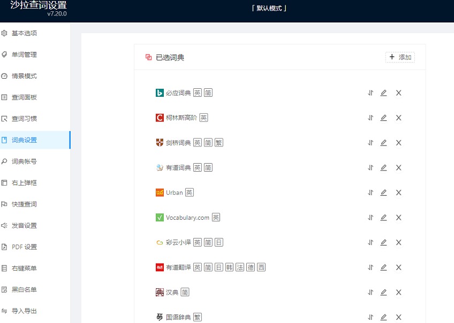454x323 pixels.
Task: Switch to 查词面板 settings
Action: coord(35,97)
